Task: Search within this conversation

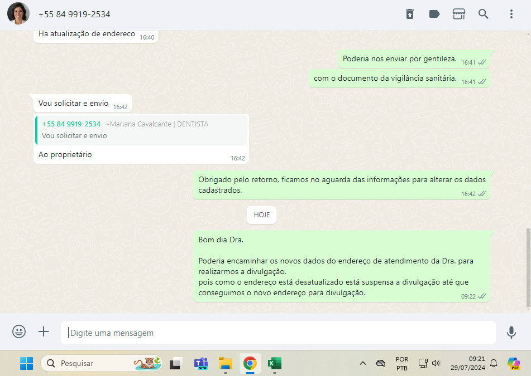Action: 484,14
